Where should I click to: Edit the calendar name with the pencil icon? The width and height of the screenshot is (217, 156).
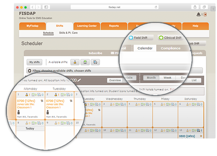(79, 80)
